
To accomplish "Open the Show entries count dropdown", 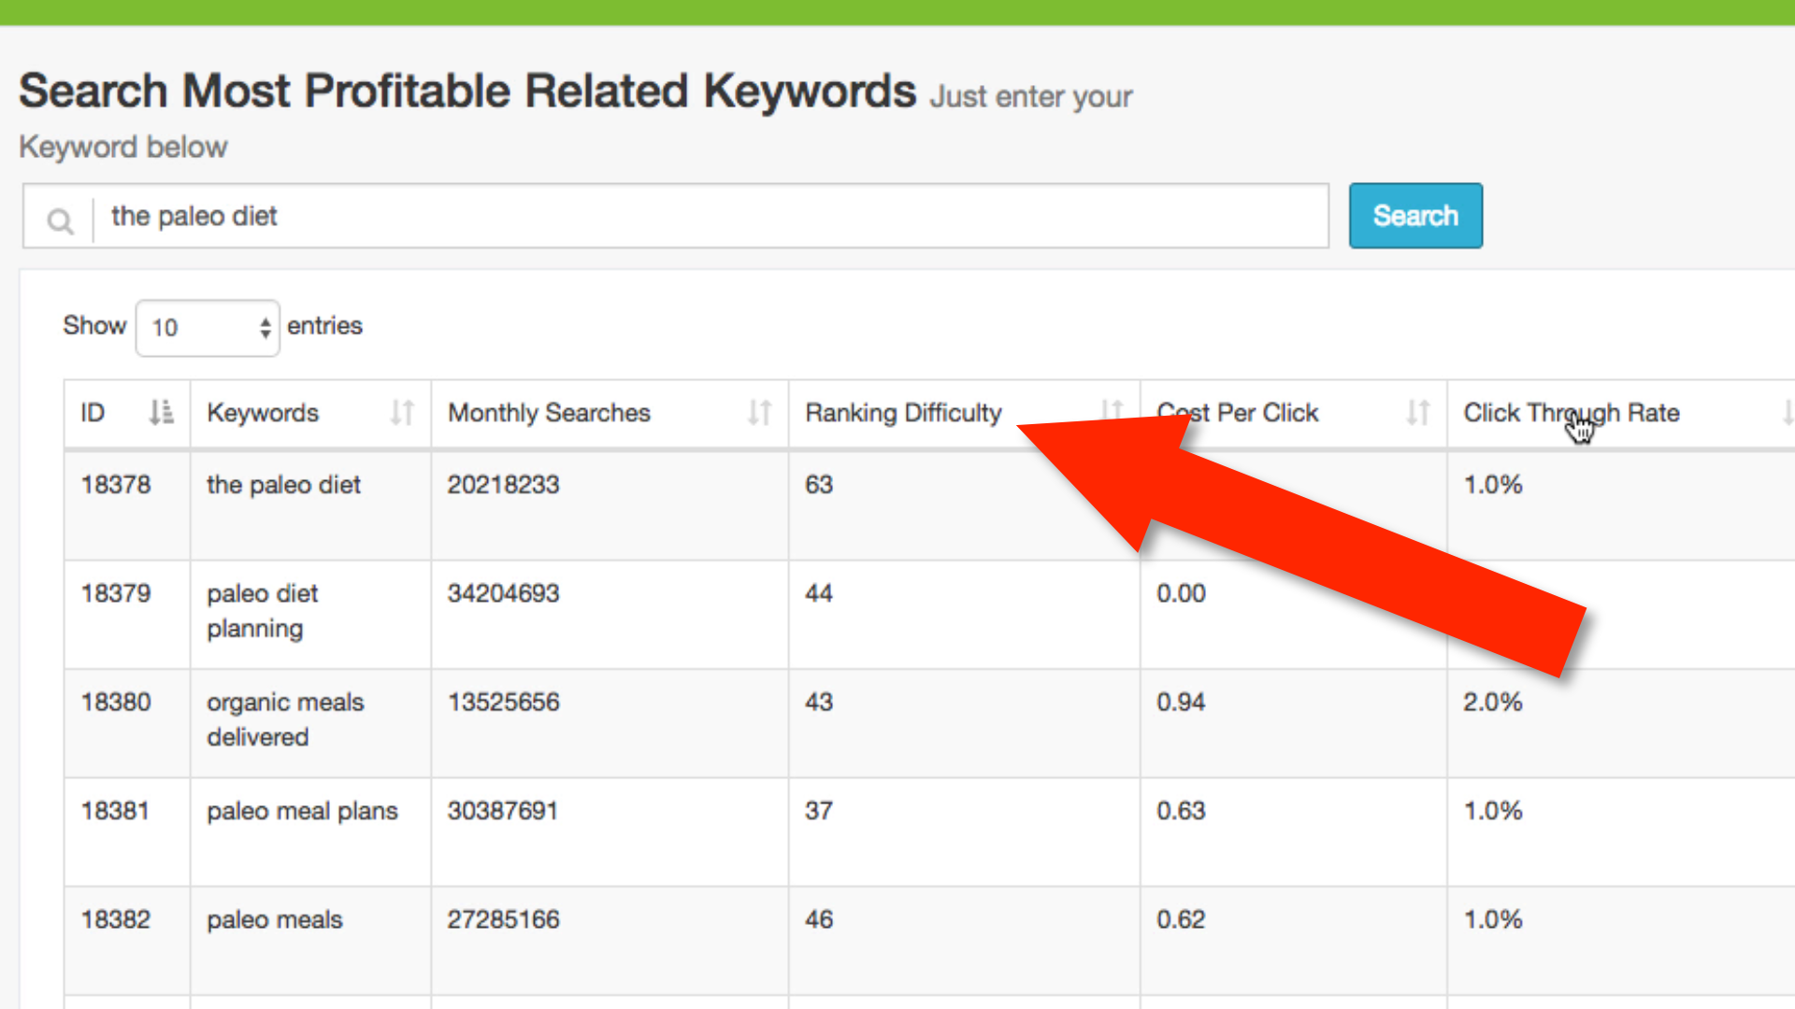I will point(208,327).
